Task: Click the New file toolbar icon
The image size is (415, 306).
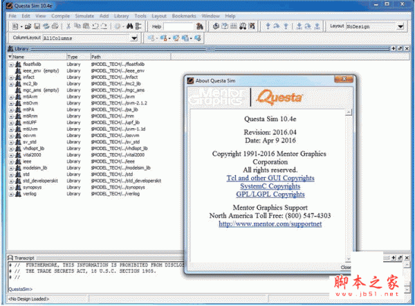Action: pyautogui.click(x=15, y=26)
